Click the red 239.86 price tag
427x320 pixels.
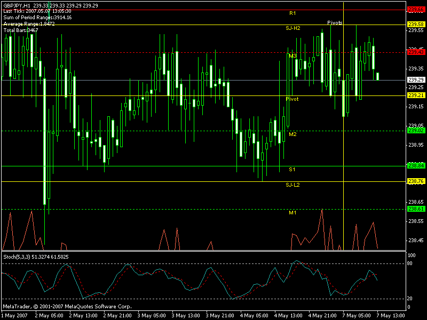[416, 10]
